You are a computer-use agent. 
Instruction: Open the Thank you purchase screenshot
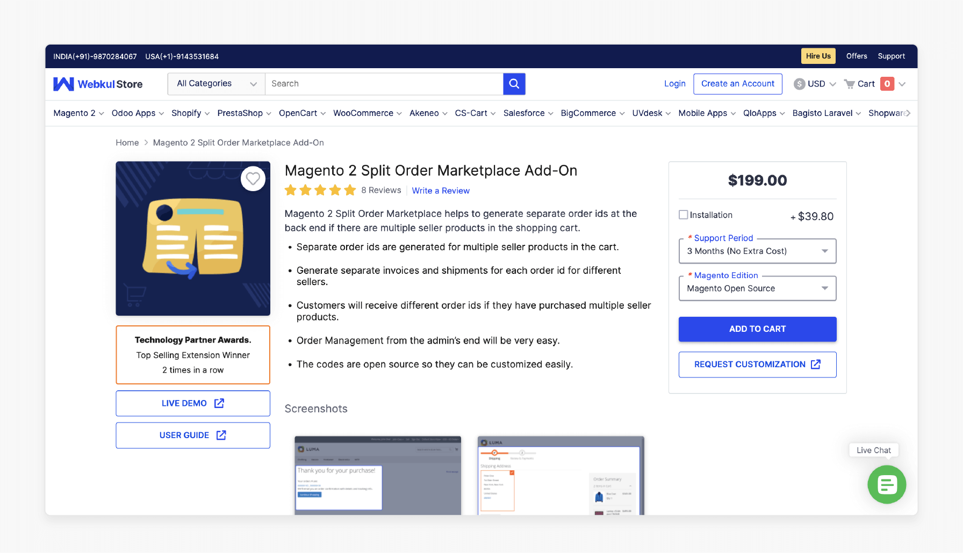(x=378, y=475)
